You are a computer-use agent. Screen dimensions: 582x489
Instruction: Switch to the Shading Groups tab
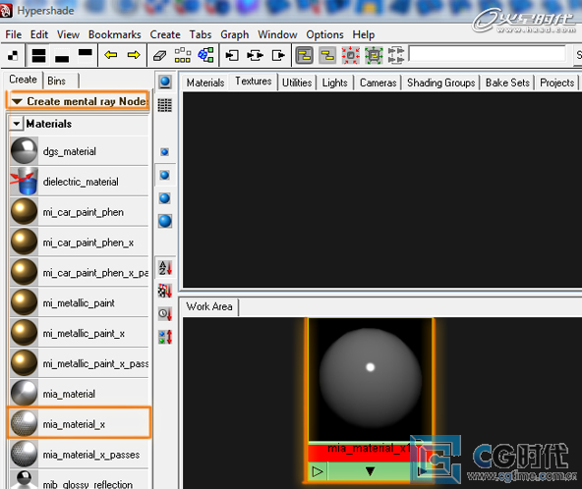click(441, 82)
